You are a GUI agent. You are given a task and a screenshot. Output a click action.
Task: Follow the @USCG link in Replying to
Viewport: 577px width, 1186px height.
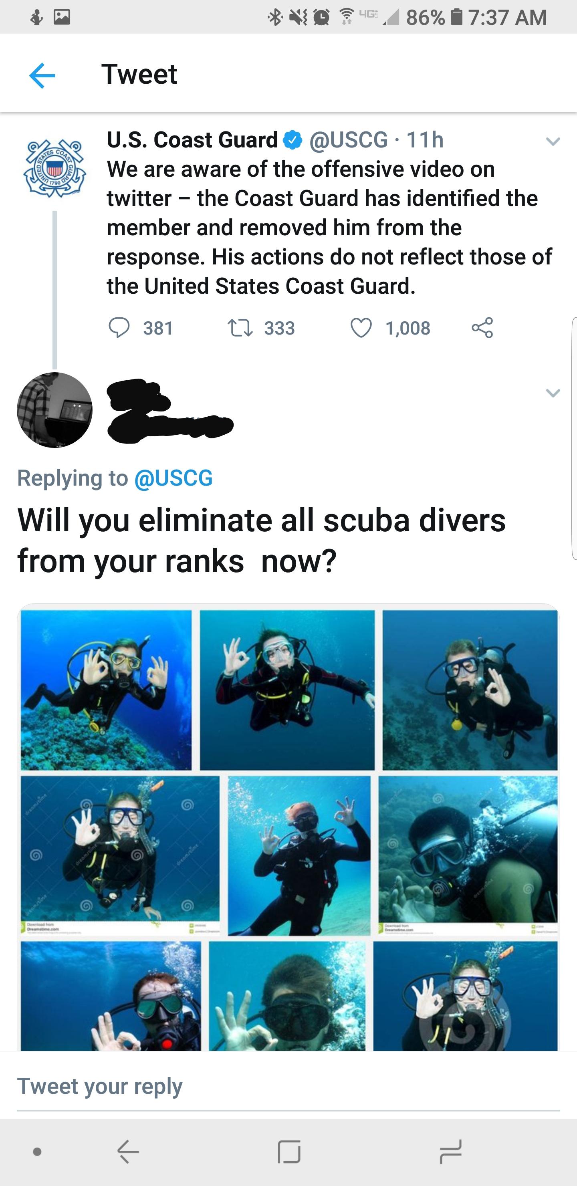click(x=174, y=478)
